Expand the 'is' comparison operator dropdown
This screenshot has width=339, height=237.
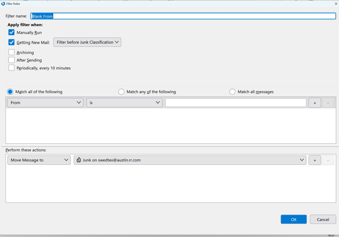point(124,103)
